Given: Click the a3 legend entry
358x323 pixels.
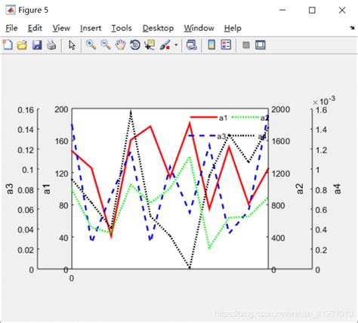Looking at the screenshot, I should pyautogui.click(x=207, y=136).
